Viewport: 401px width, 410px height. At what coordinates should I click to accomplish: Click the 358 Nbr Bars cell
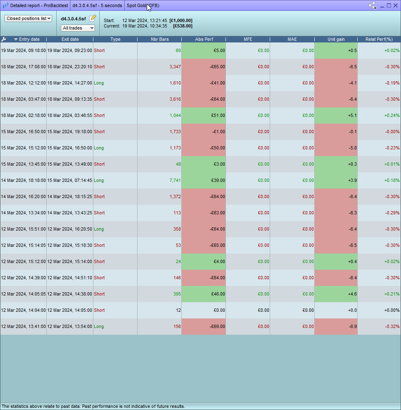pyautogui.click(x=159, y=229)
